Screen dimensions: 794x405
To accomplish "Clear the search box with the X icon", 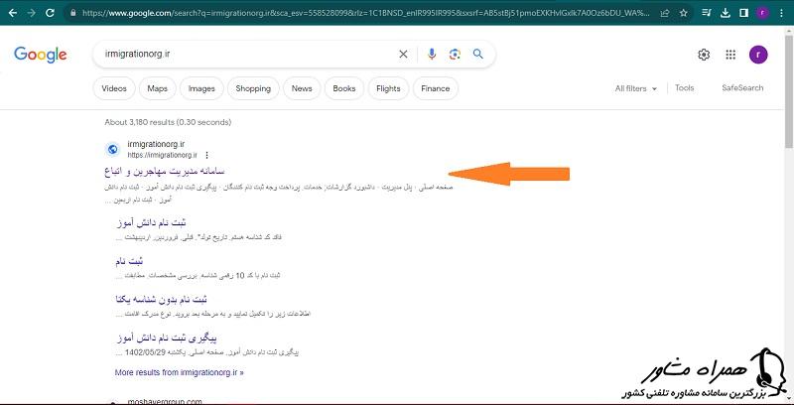I will 403,55.
